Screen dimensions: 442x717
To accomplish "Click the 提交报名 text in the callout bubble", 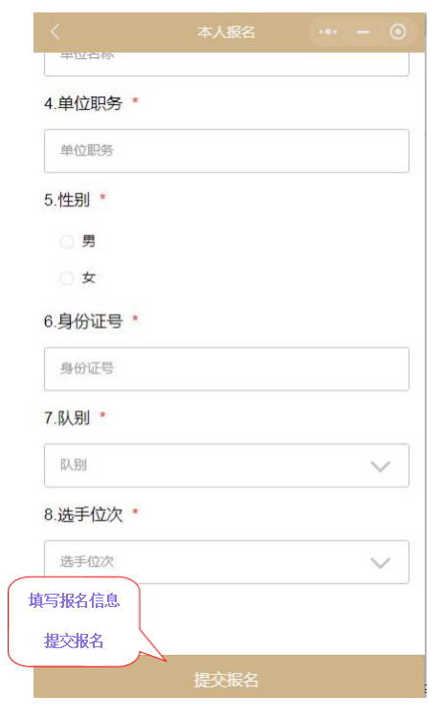I will (x=74, y=641).
